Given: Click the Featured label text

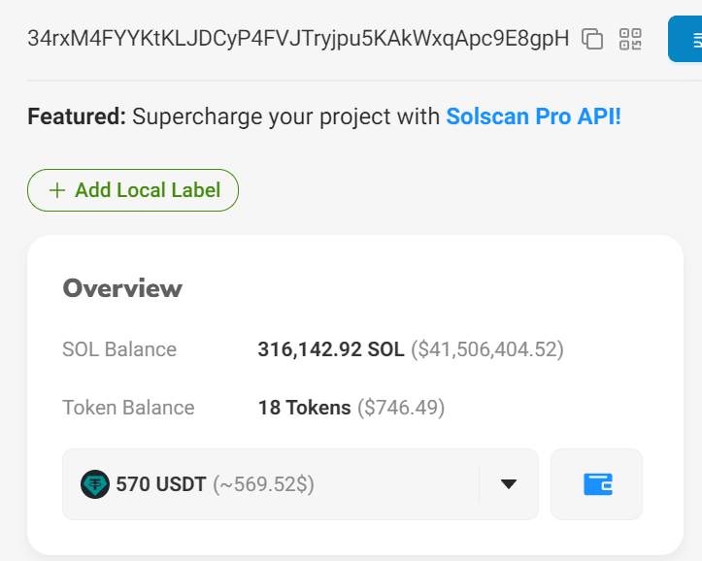Looking at the screenshot, I should click(x=77, y=117).
